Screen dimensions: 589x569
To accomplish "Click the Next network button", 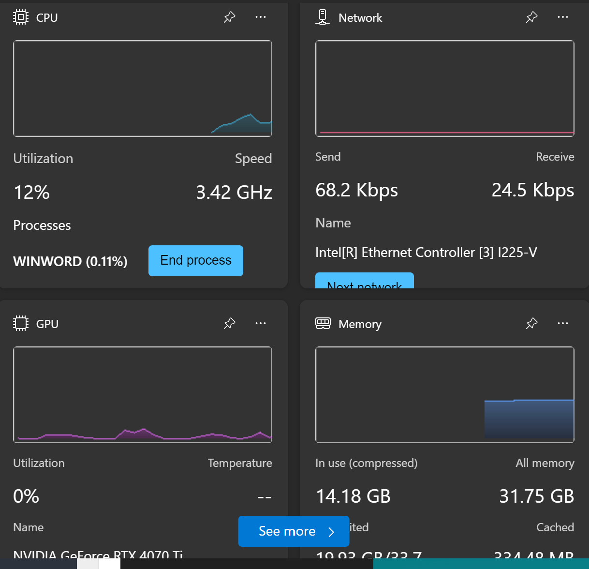I will [364, 282].
